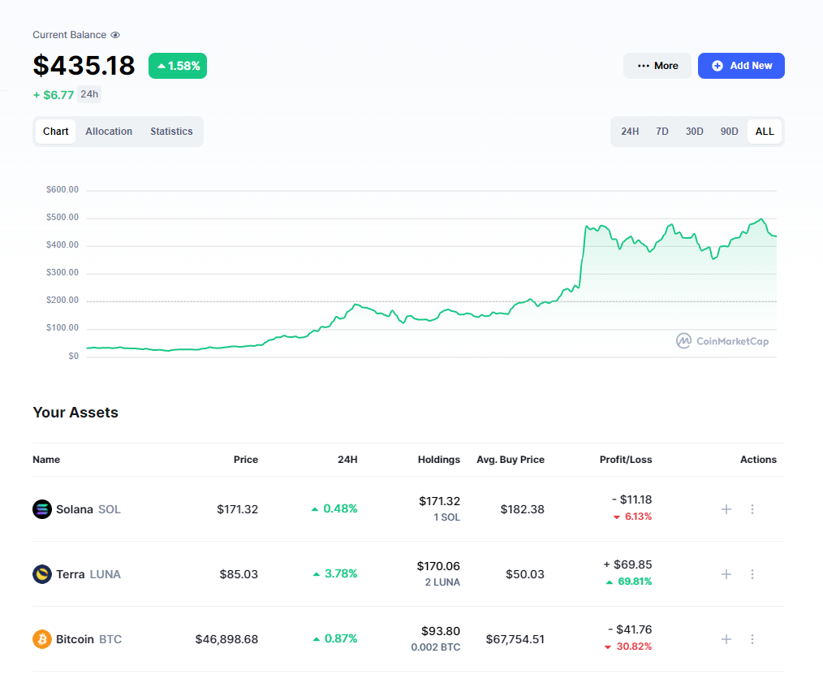Open three-dot actions menu for Terra
Image resolution: width=823 pixels, height=692 pixels.
[752, 574]
